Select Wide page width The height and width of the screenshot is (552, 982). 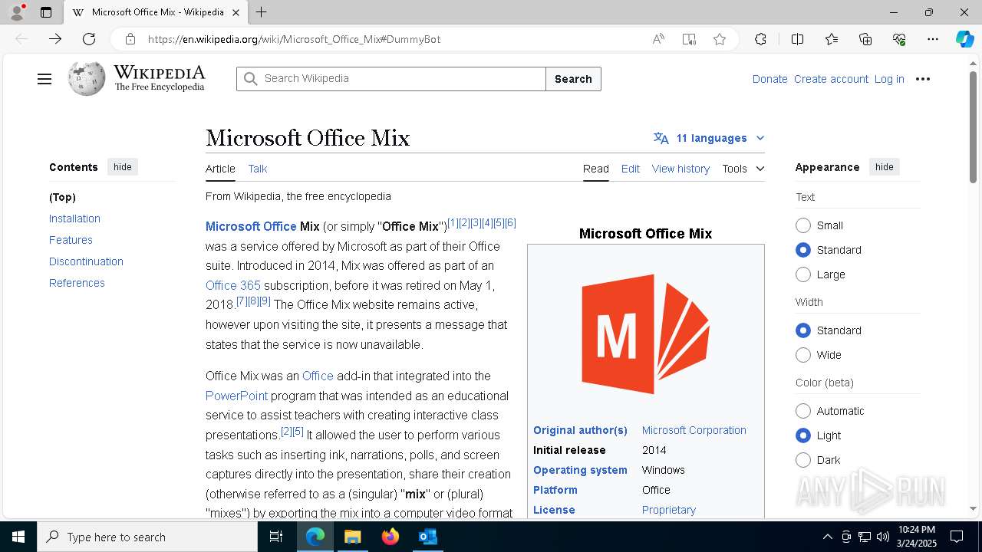point(803,355)
